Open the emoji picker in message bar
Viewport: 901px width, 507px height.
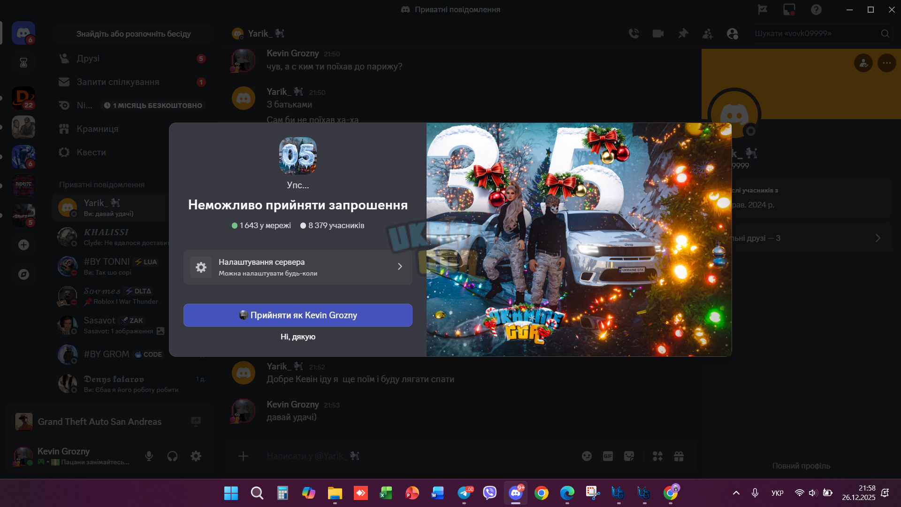point(587,456)
